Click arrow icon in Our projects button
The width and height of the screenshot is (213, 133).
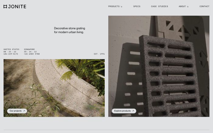tap(24, 111)
